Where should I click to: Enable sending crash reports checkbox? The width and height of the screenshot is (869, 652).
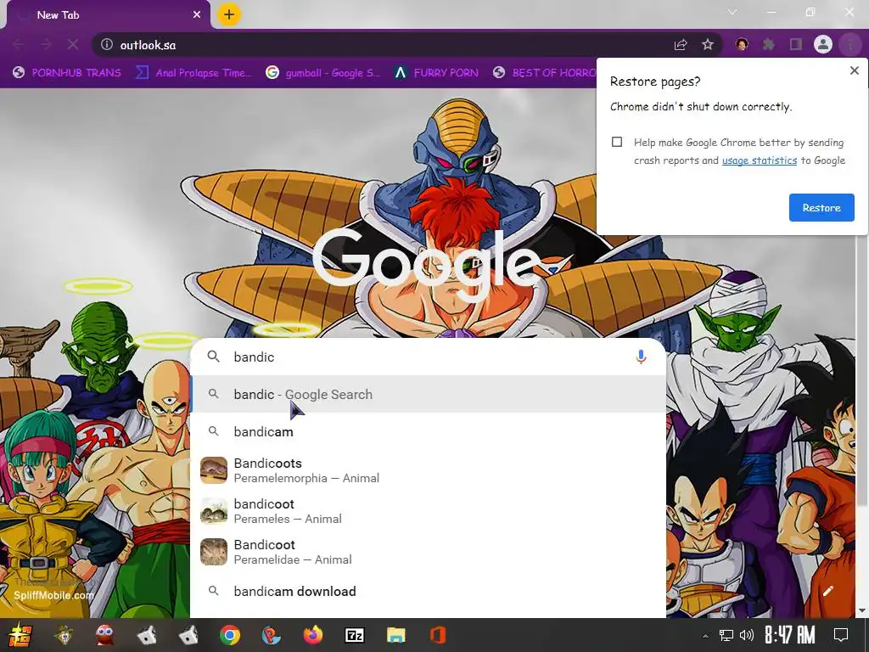click(617, 142)
